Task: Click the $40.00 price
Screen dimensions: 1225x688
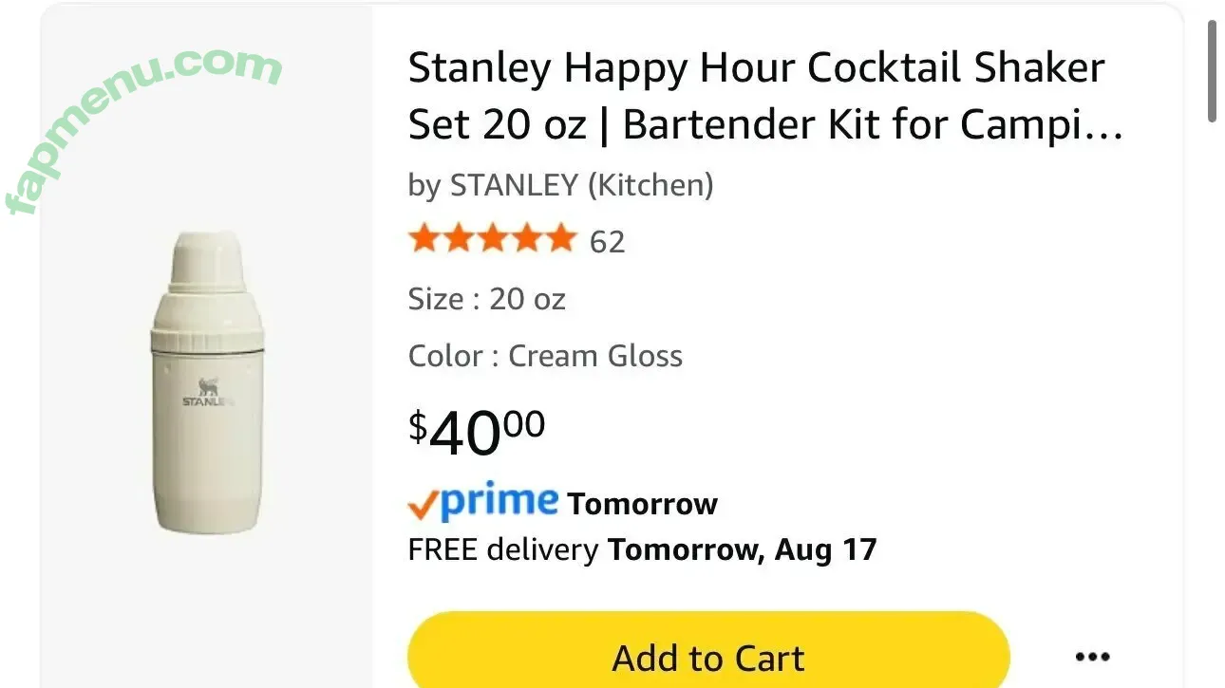Action: tap(477, 432)
